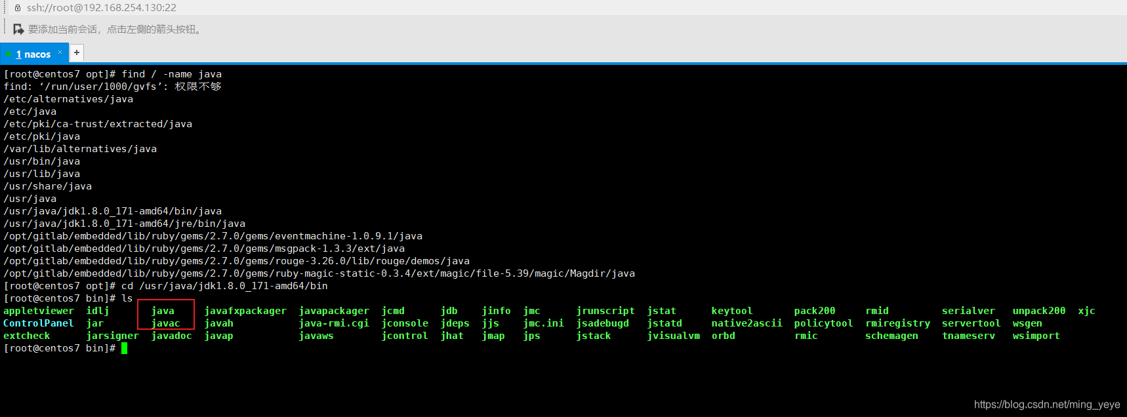Click the /usr/lib/java path line
The width and height of the screenshot is (1127, 417).
click(42, 174)
